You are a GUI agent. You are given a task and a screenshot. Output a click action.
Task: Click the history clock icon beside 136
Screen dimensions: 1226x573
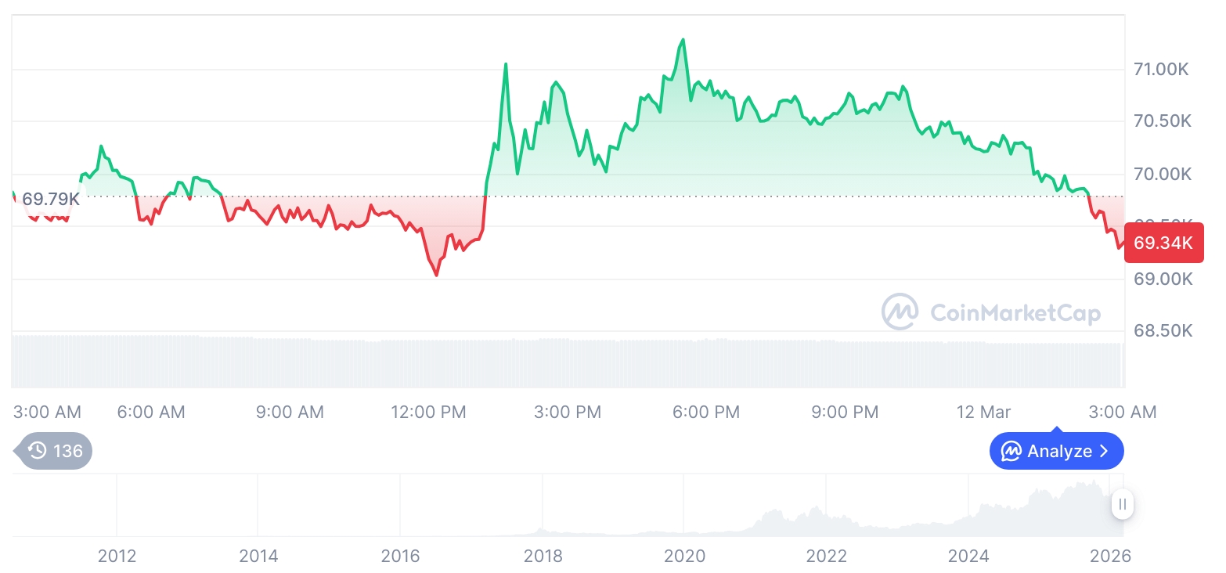pos(37,451)
